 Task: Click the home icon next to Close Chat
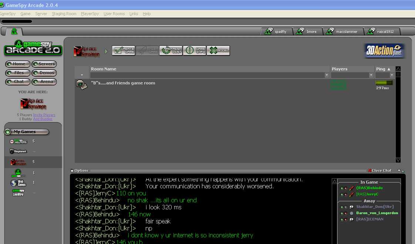(403, 171)
